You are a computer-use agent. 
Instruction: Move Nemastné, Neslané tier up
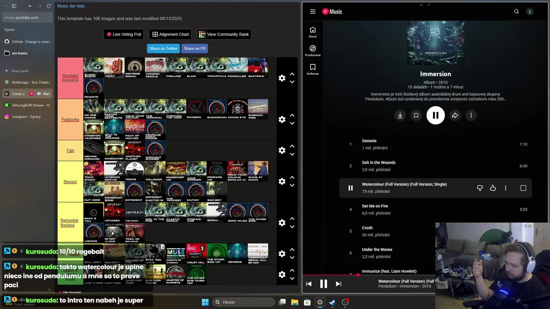pyautogui.click(x=292, y=219)
